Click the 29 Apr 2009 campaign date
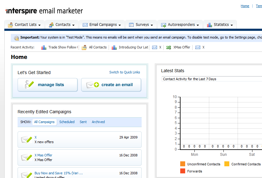This screenshot has height=178, width=262. pos(128,137)
